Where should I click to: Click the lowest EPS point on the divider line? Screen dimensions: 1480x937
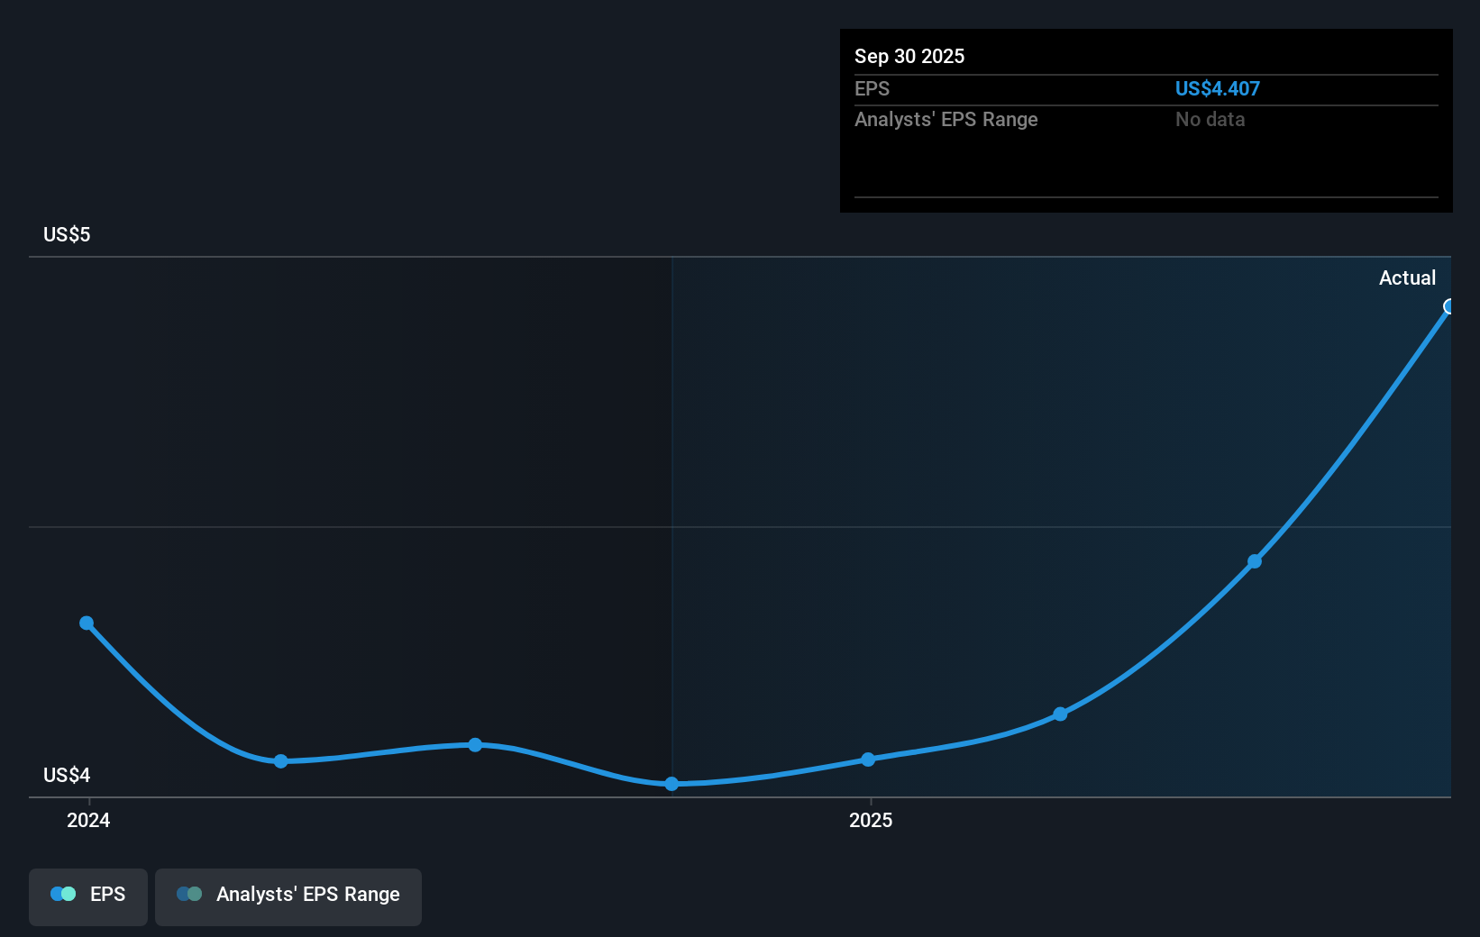671,784
